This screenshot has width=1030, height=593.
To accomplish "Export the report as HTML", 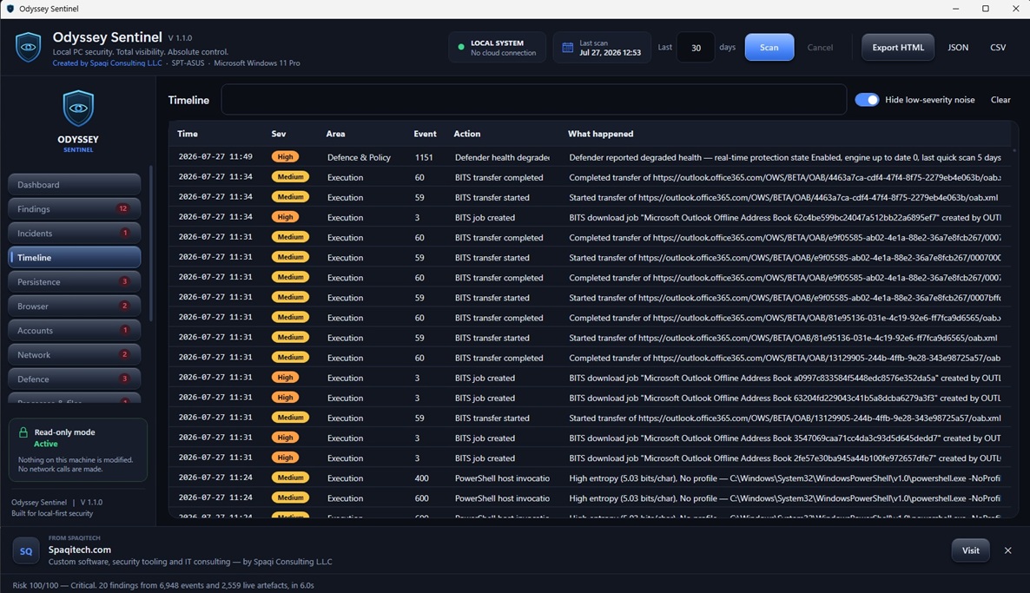I will coord(897,47).
